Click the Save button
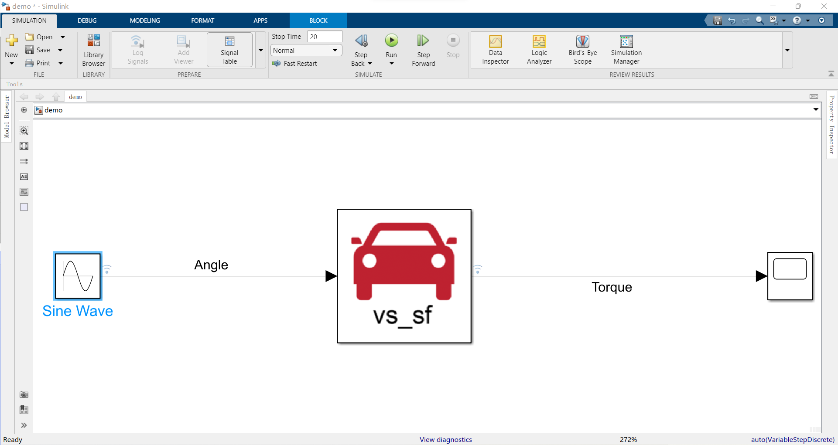Viewport: 838px width, 445px height. (x=38, y=50)
